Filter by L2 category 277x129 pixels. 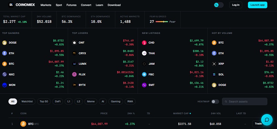[x=79, y=101]
